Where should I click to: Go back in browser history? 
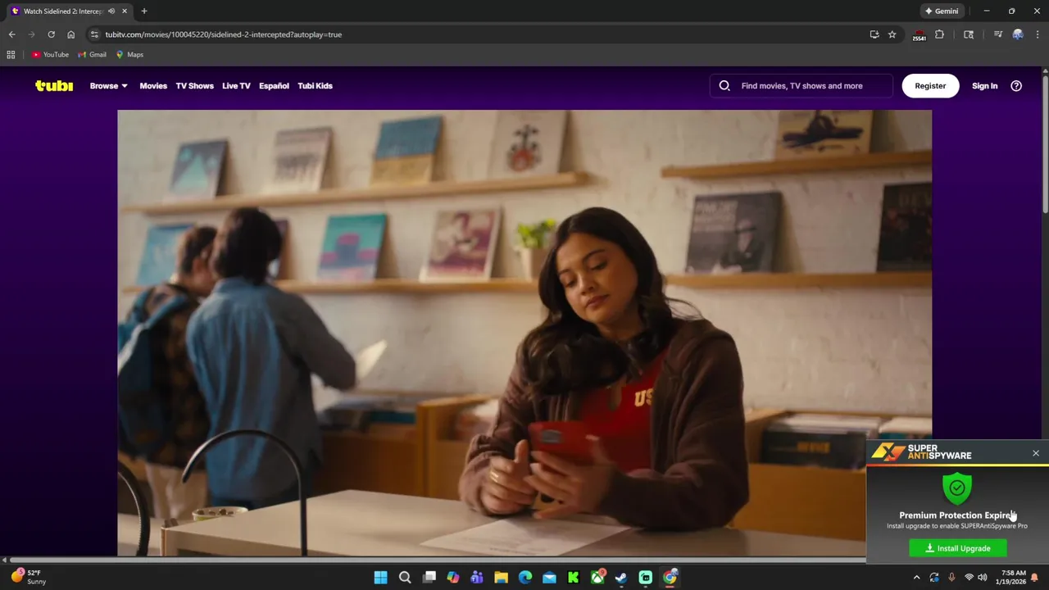pos(11,34)
